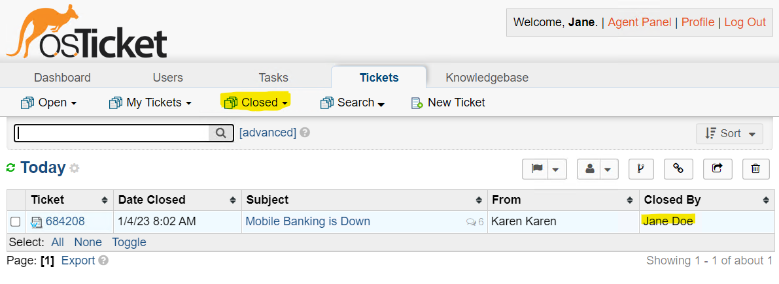Click into the ticket search field

(x=111, y=133)
